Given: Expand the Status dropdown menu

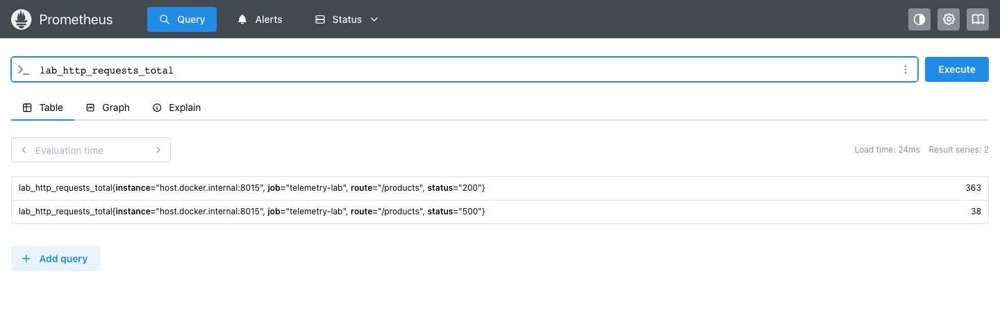Looking at the screenshot, I should coord(347,19).
